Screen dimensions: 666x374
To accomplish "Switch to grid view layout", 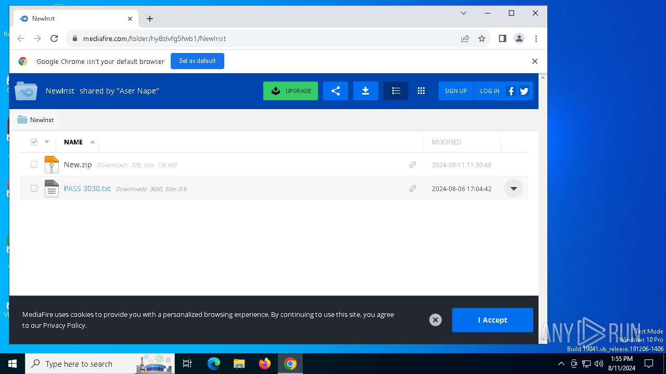I will tap(421, 91).
